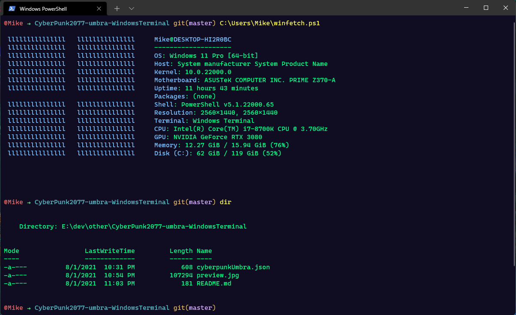Click the cyberpunkUmbra.json file name
The height and width of the screenshot is (315, 516).
(233, 267)
